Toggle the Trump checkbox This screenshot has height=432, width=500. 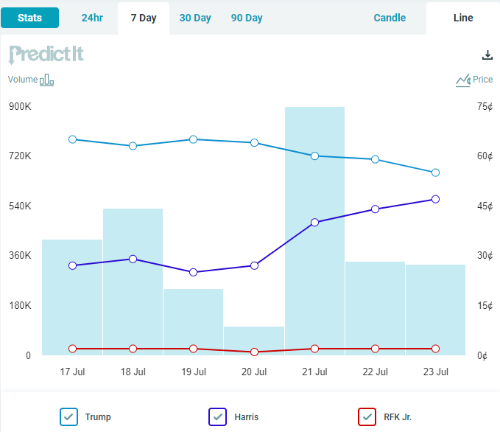point(68,417)
